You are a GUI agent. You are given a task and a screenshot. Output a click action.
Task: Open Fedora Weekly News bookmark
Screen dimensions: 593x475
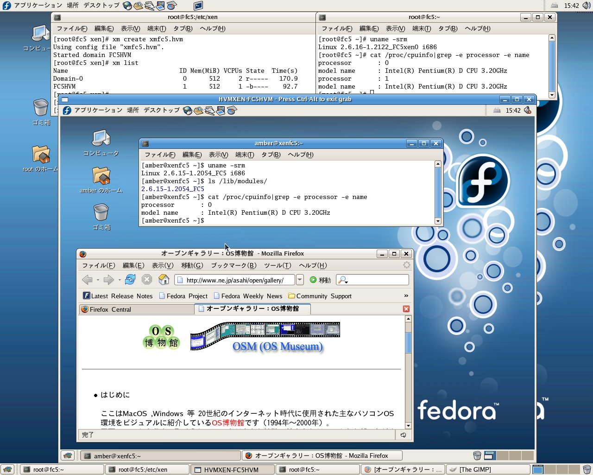coord(248,296)
